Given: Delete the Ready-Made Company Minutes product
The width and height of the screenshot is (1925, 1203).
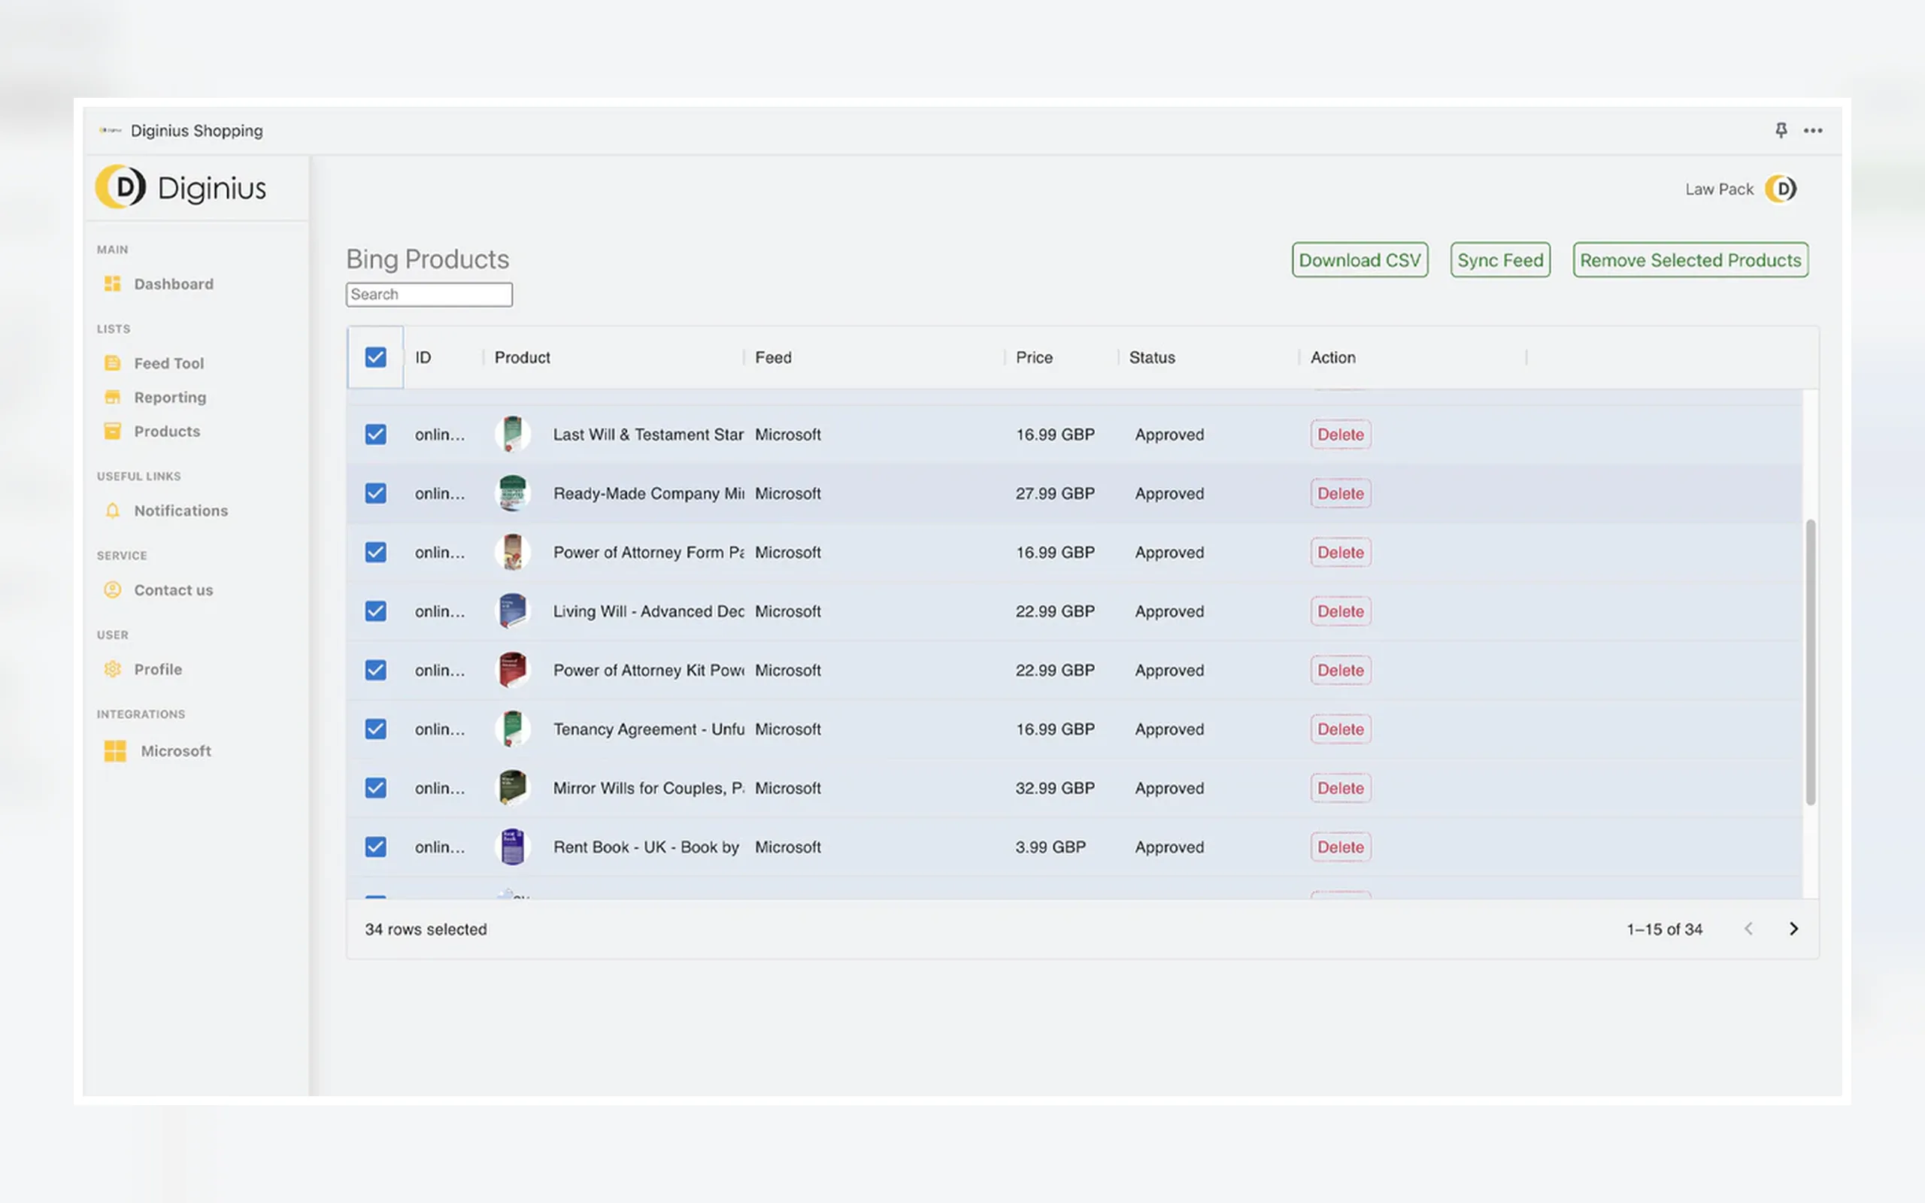Looking at the screenshot, I should (x=1340, y=493).
